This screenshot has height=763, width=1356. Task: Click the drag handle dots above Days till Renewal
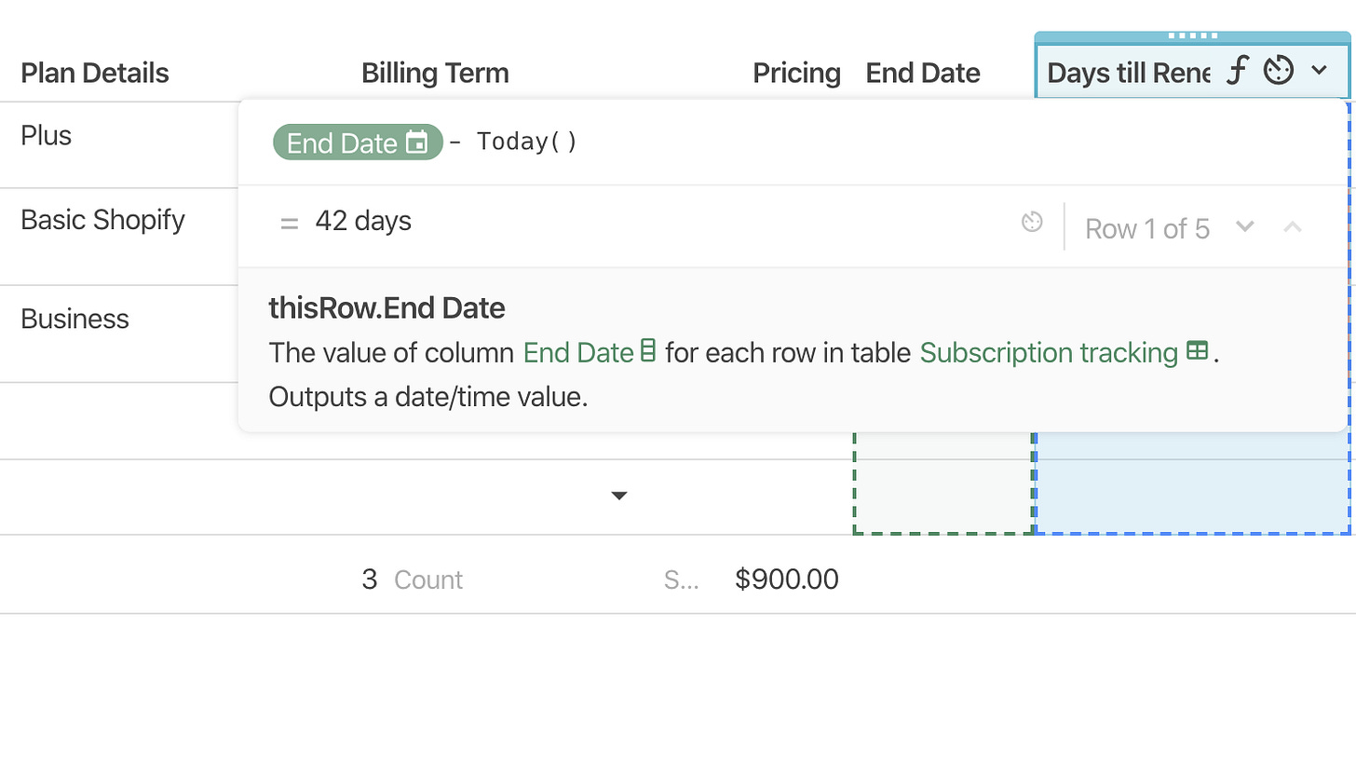(1193, 36)
